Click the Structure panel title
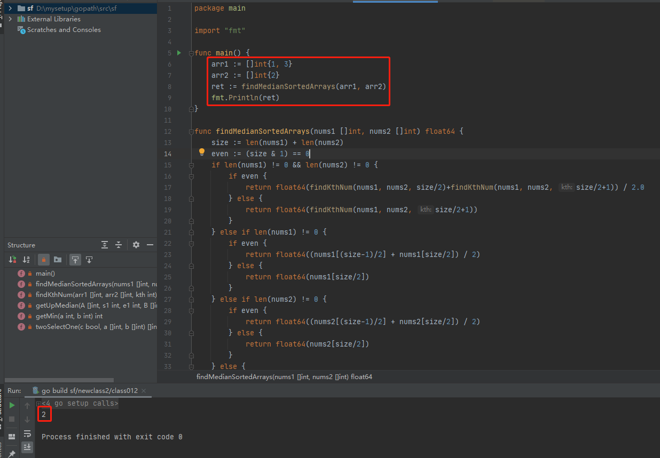Screen dimensions: 660x458 coord(21,245)
